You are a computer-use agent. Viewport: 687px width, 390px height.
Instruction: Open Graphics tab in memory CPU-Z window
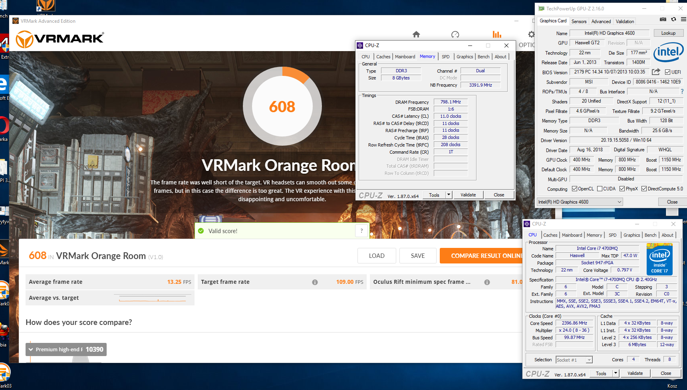click(x=465, y=57)
